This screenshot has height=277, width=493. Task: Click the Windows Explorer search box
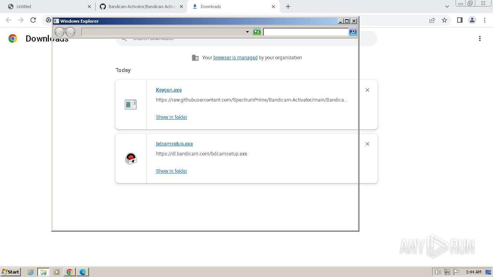(306, 32)
